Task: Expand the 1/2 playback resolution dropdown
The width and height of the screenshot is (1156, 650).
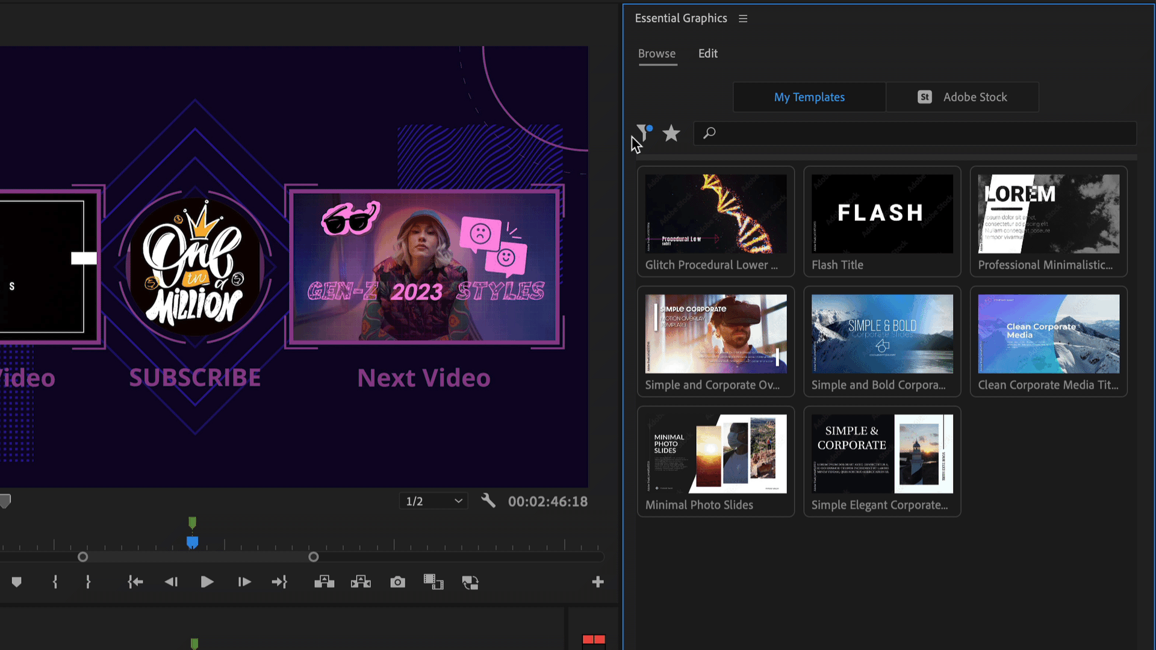Action: [x=433, y=501]
